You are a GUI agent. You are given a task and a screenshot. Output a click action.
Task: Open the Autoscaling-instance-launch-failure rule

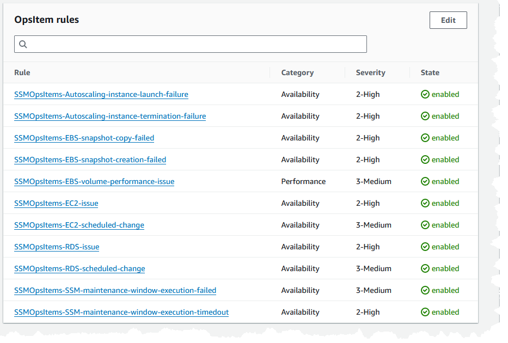(101, 94)
